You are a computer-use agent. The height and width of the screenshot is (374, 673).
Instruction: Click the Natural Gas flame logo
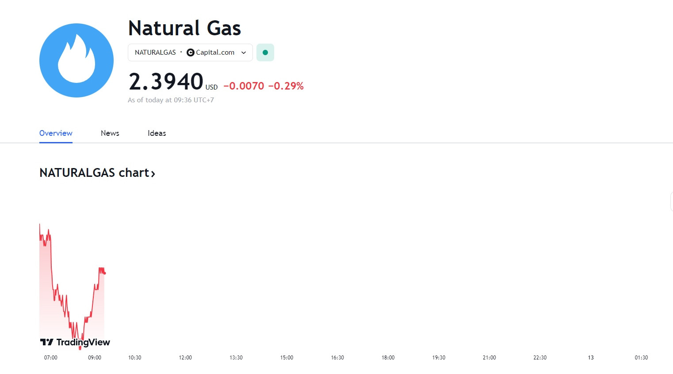click(x=76, y=60)
